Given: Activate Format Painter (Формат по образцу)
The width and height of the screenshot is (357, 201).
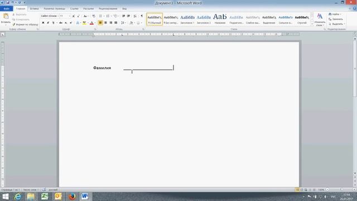Looking at the screenshot, I should point(25,25).
